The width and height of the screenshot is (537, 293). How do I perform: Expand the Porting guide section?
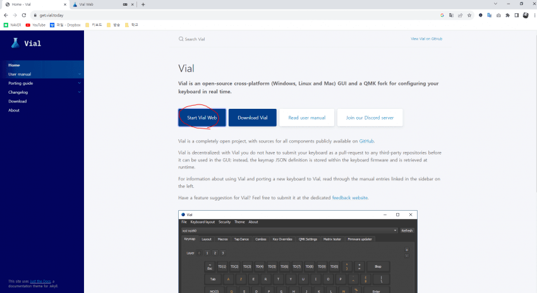click(x=80, y=83)
